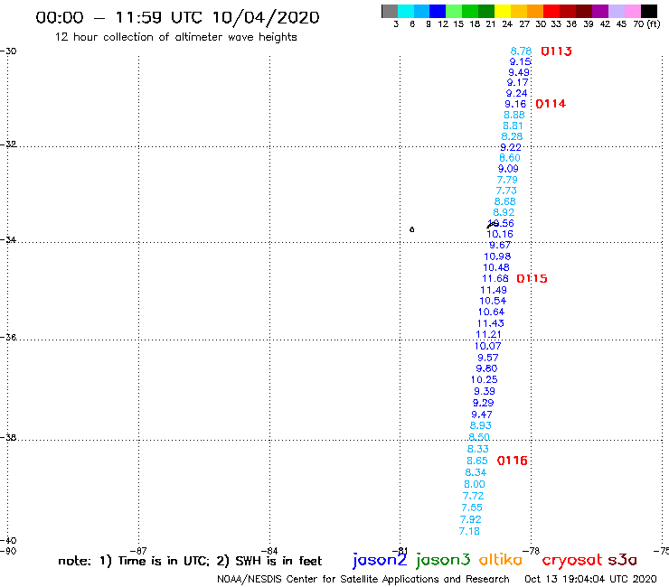Click the 9.22 wave height value
669x587 pixels.
511,147
